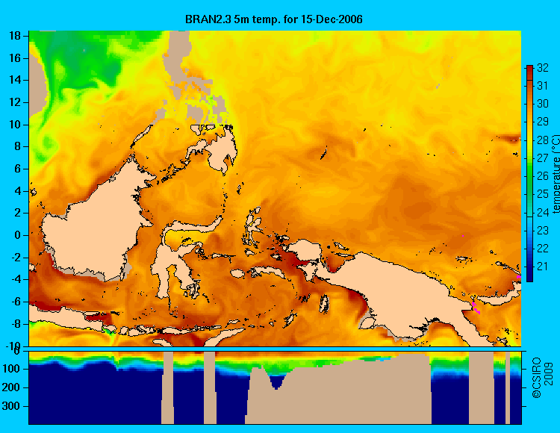Click the depth axis label "200"
560x433 pixels.
[x=11, y=387]
